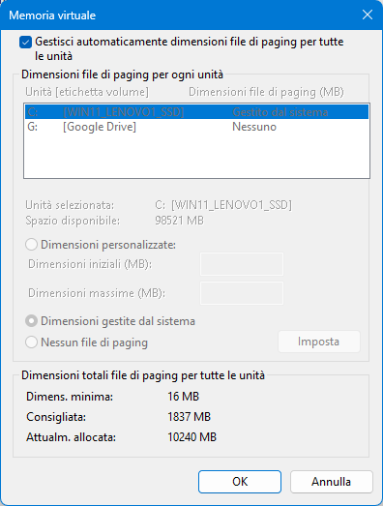Click the 1837 MB recommended value
This screenshot has height=506, width=383.
[x=189, y=417]
